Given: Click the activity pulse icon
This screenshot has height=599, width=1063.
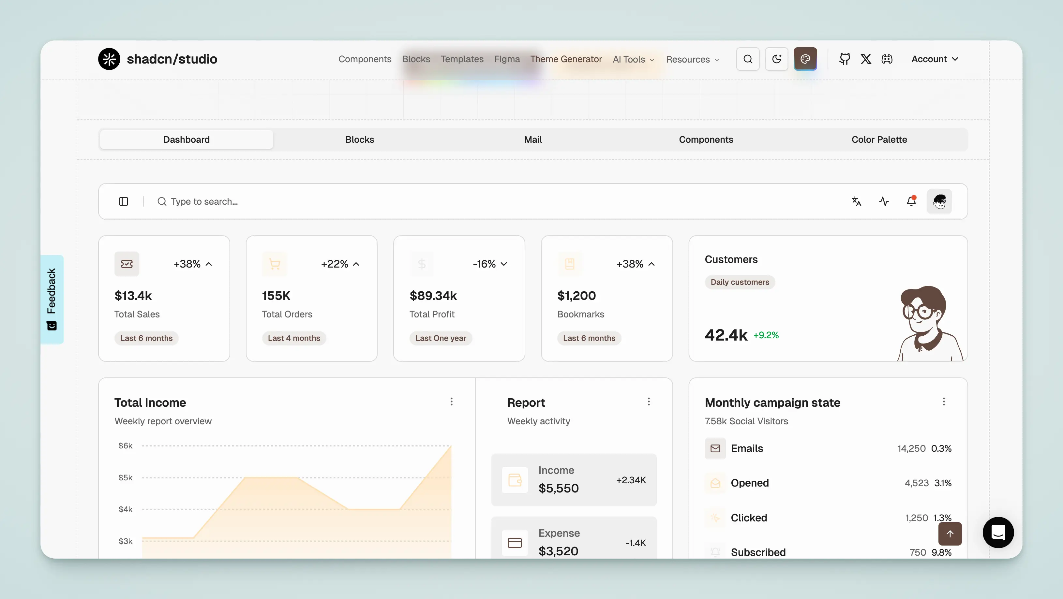Looking at the screenshot, I should [x=884, y=201].
